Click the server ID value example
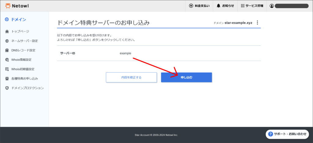 [125, 53]
